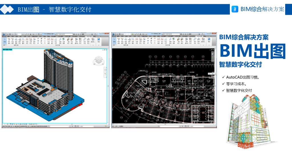Switch to the 插入 ribbon tab in left window

pos(21,36)
